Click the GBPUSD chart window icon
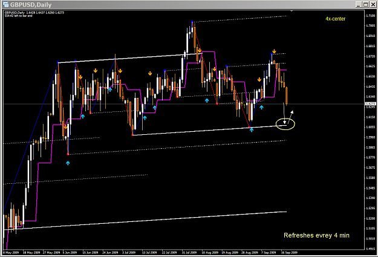 pos(5,4)
